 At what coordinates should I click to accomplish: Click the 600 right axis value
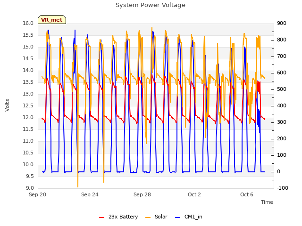click(282, 73)
